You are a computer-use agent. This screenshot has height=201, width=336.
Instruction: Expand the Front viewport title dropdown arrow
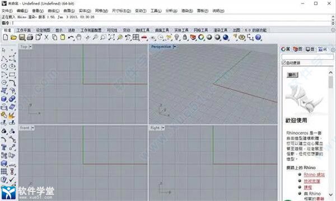[x=32, y=128]
